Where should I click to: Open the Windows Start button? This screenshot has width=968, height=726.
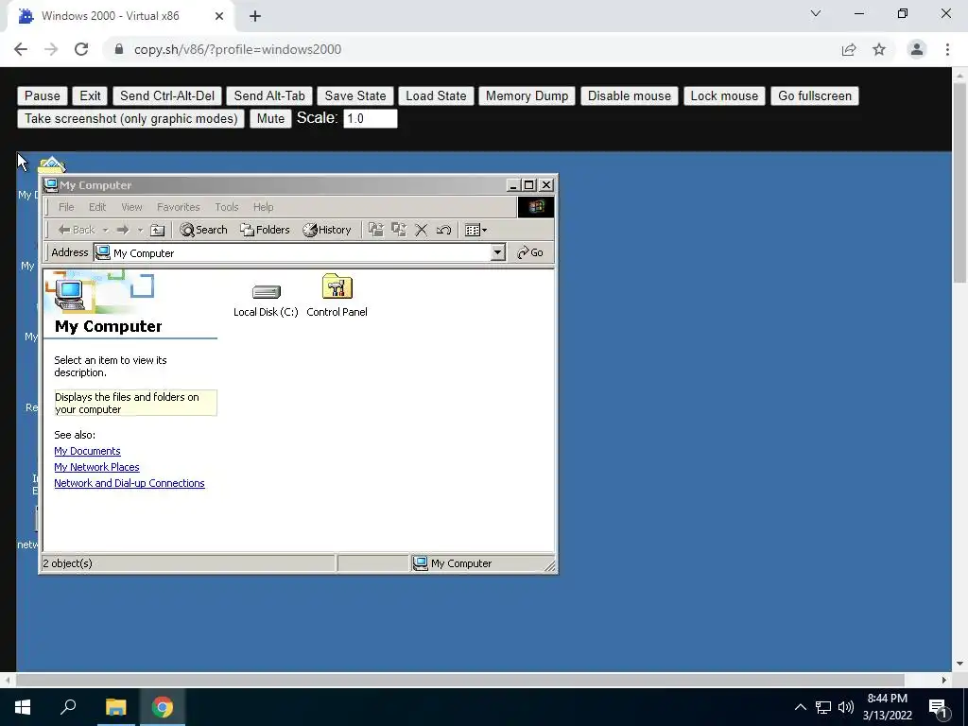point(23,707)
